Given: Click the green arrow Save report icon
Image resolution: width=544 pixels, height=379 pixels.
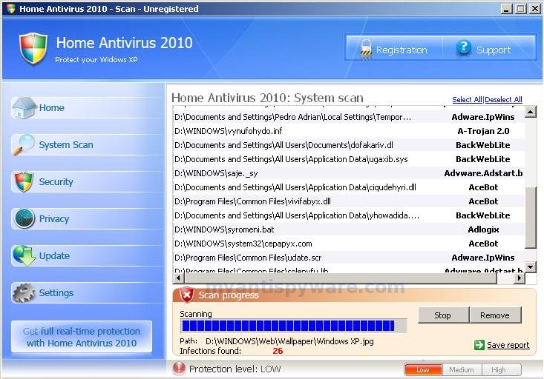Looking at the screenshot, I should point(479,345).
